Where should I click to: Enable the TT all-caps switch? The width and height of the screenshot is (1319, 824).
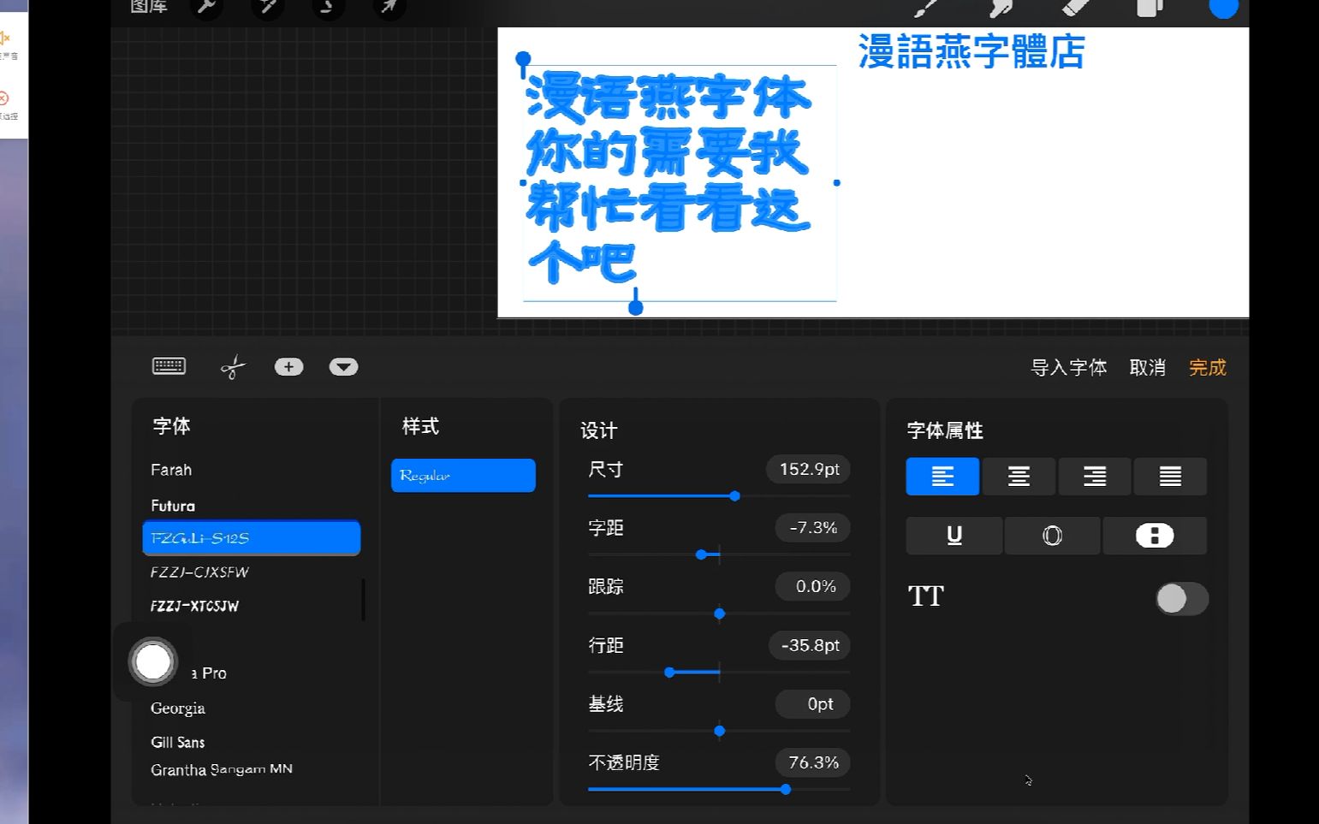point(1182,598)
